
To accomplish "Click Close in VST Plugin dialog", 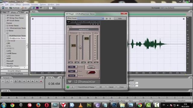I will coord(122,87).
